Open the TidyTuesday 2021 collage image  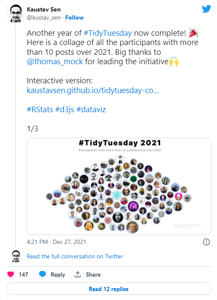119,186
